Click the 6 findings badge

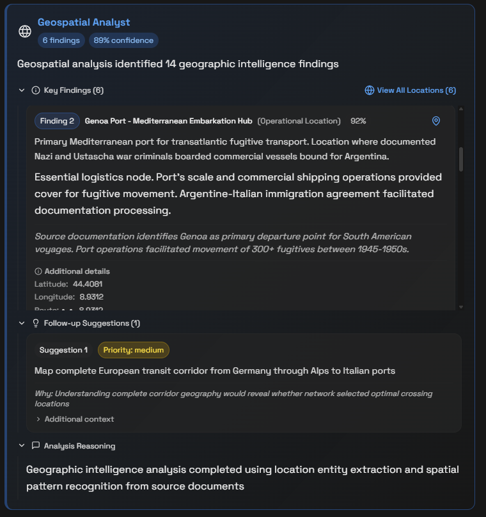(x=61, y=40)
